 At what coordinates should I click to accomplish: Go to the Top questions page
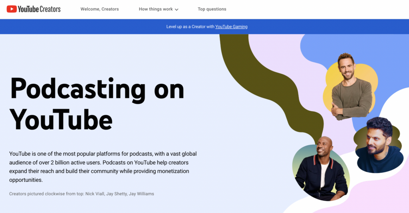pos(212,9)
